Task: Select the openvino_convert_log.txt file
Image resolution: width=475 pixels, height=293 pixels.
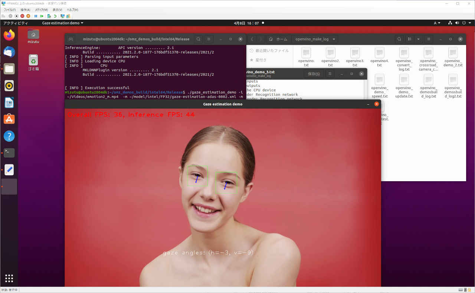Action: [x=404, y=59]
